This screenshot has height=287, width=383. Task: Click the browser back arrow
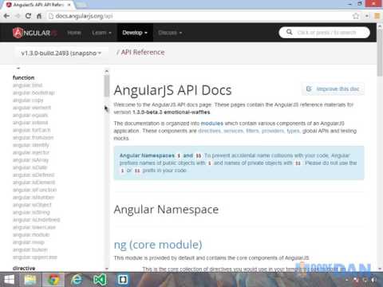(x=6, y=16)
